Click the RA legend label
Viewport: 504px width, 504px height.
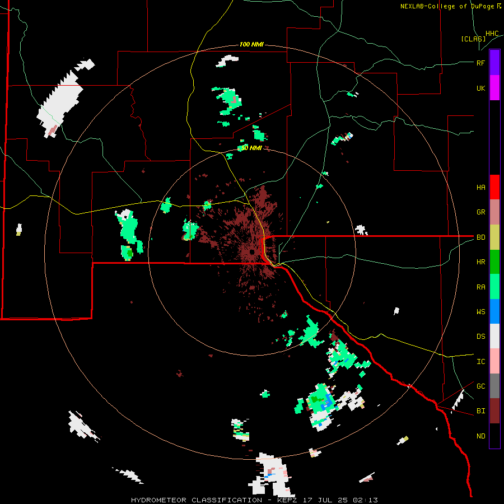[480, 287]
